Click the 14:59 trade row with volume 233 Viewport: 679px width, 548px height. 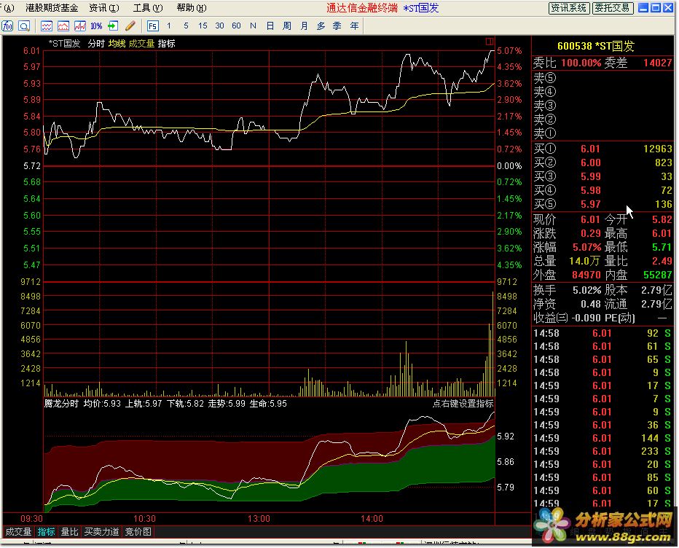point(602,451)
